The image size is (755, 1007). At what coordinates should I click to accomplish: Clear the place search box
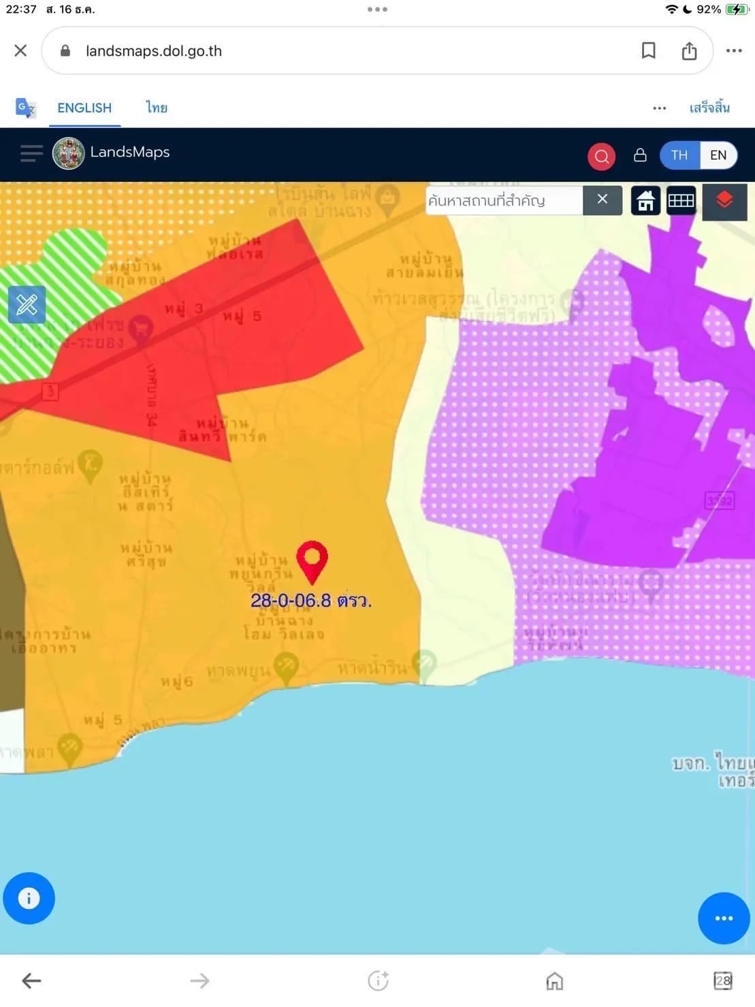point(603,199)
